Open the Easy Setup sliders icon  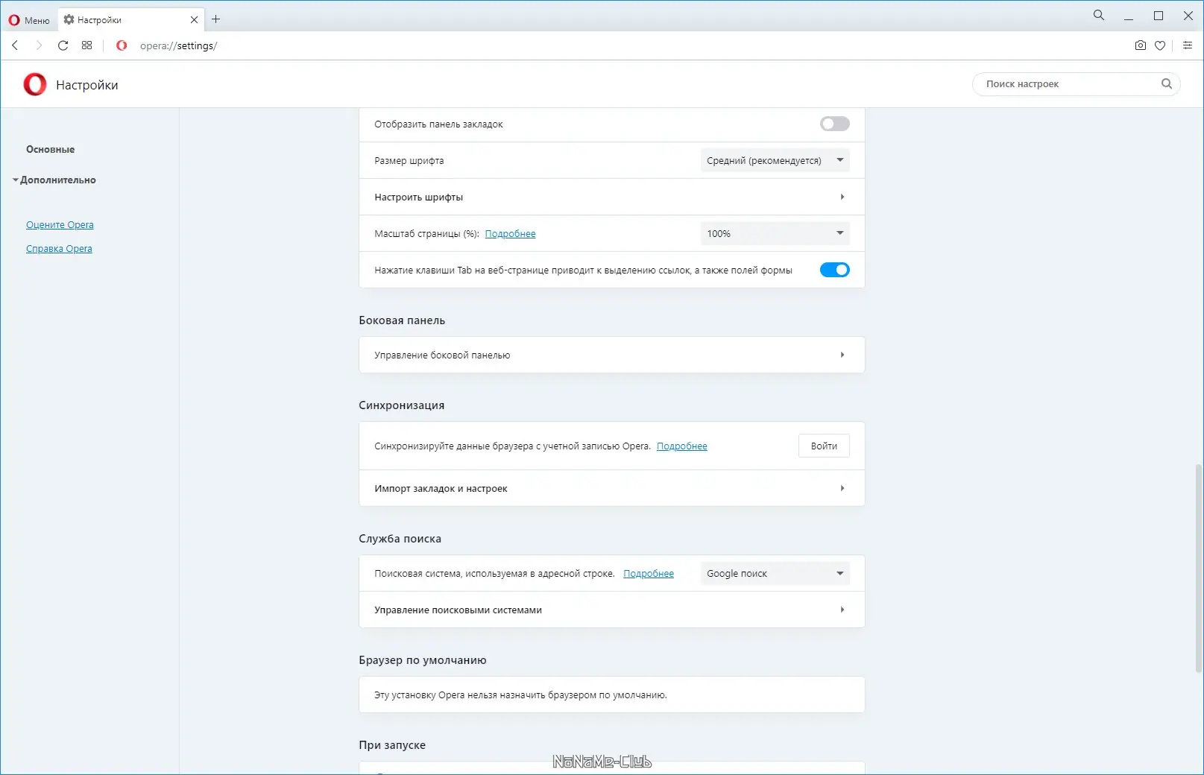coord(1188,45)
